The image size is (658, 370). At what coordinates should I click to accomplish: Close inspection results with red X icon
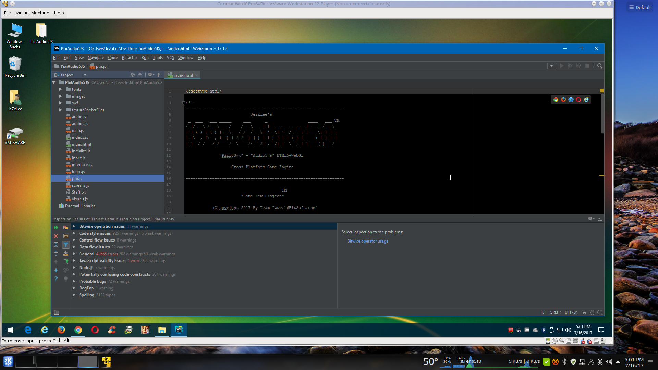(56, 236)
